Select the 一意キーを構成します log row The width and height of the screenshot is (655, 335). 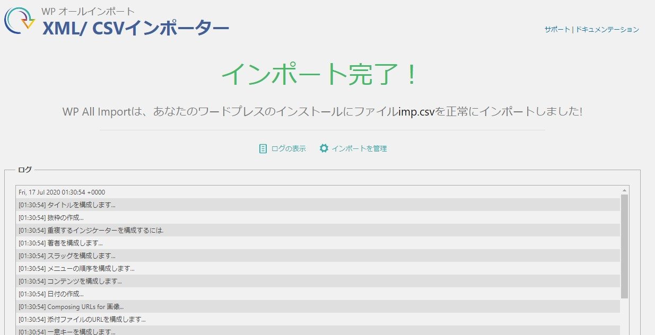pos(318,330)
